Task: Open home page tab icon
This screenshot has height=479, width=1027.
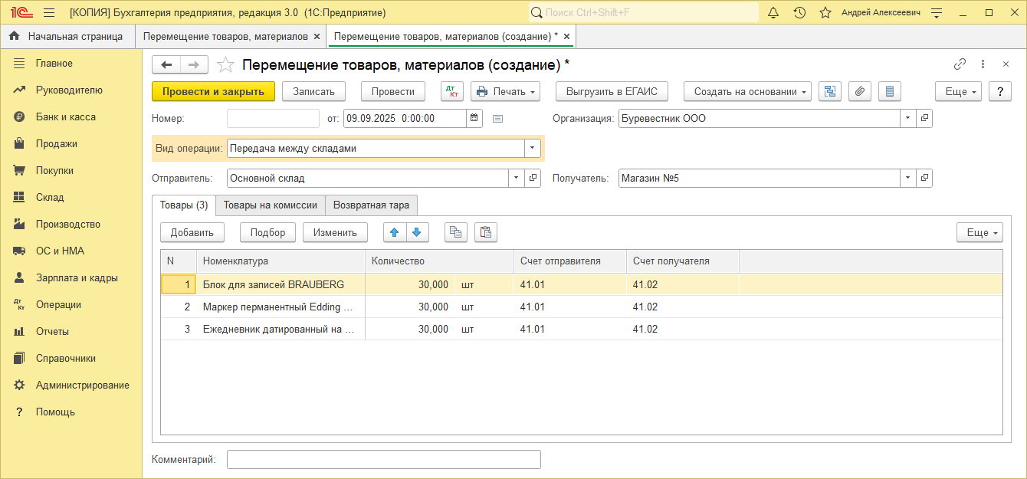Action: [x=15, y=36]
